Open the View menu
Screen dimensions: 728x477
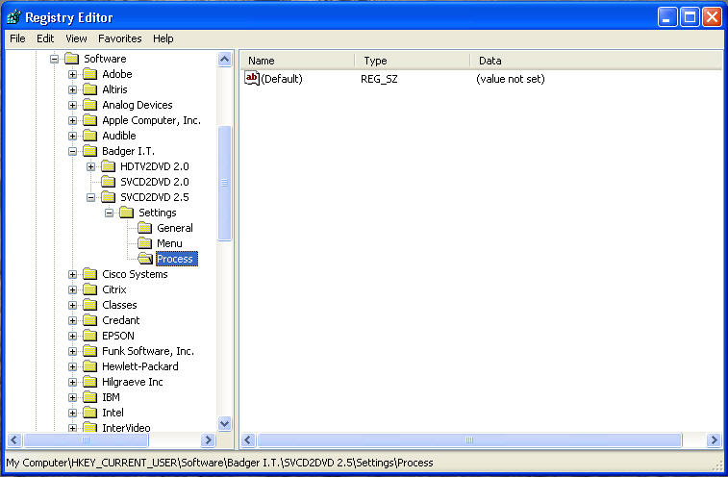(x=76, y=38)
